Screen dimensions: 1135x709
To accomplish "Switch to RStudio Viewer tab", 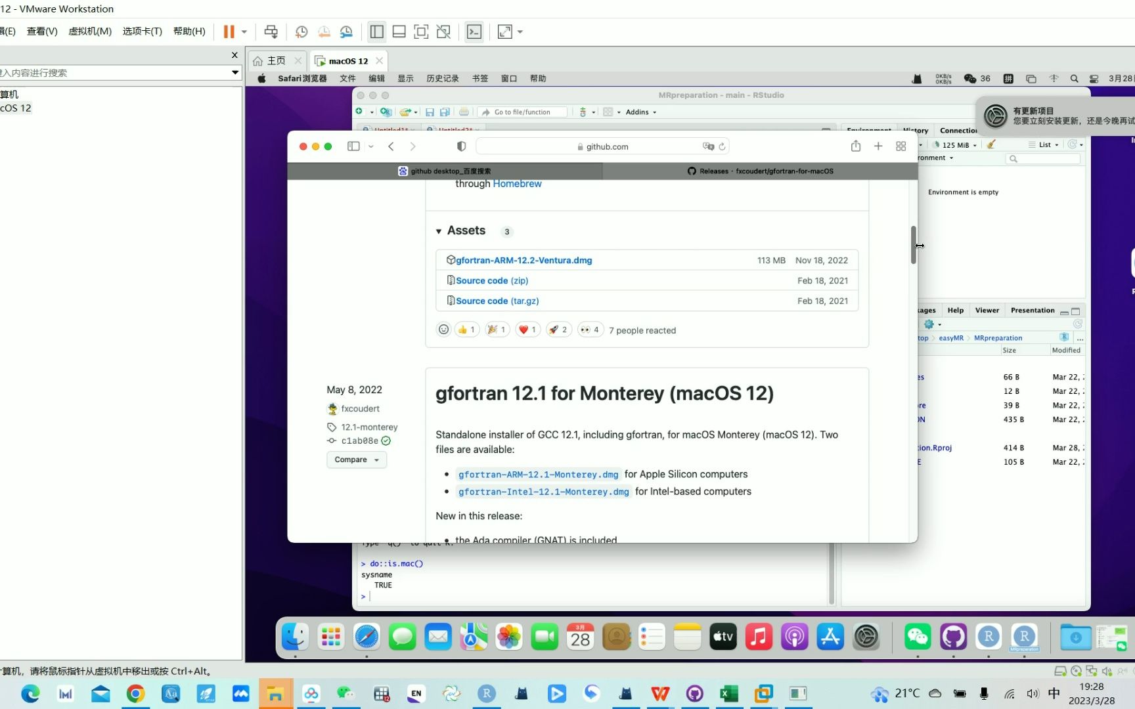I will pyautogui.click(x=987, y=311).
